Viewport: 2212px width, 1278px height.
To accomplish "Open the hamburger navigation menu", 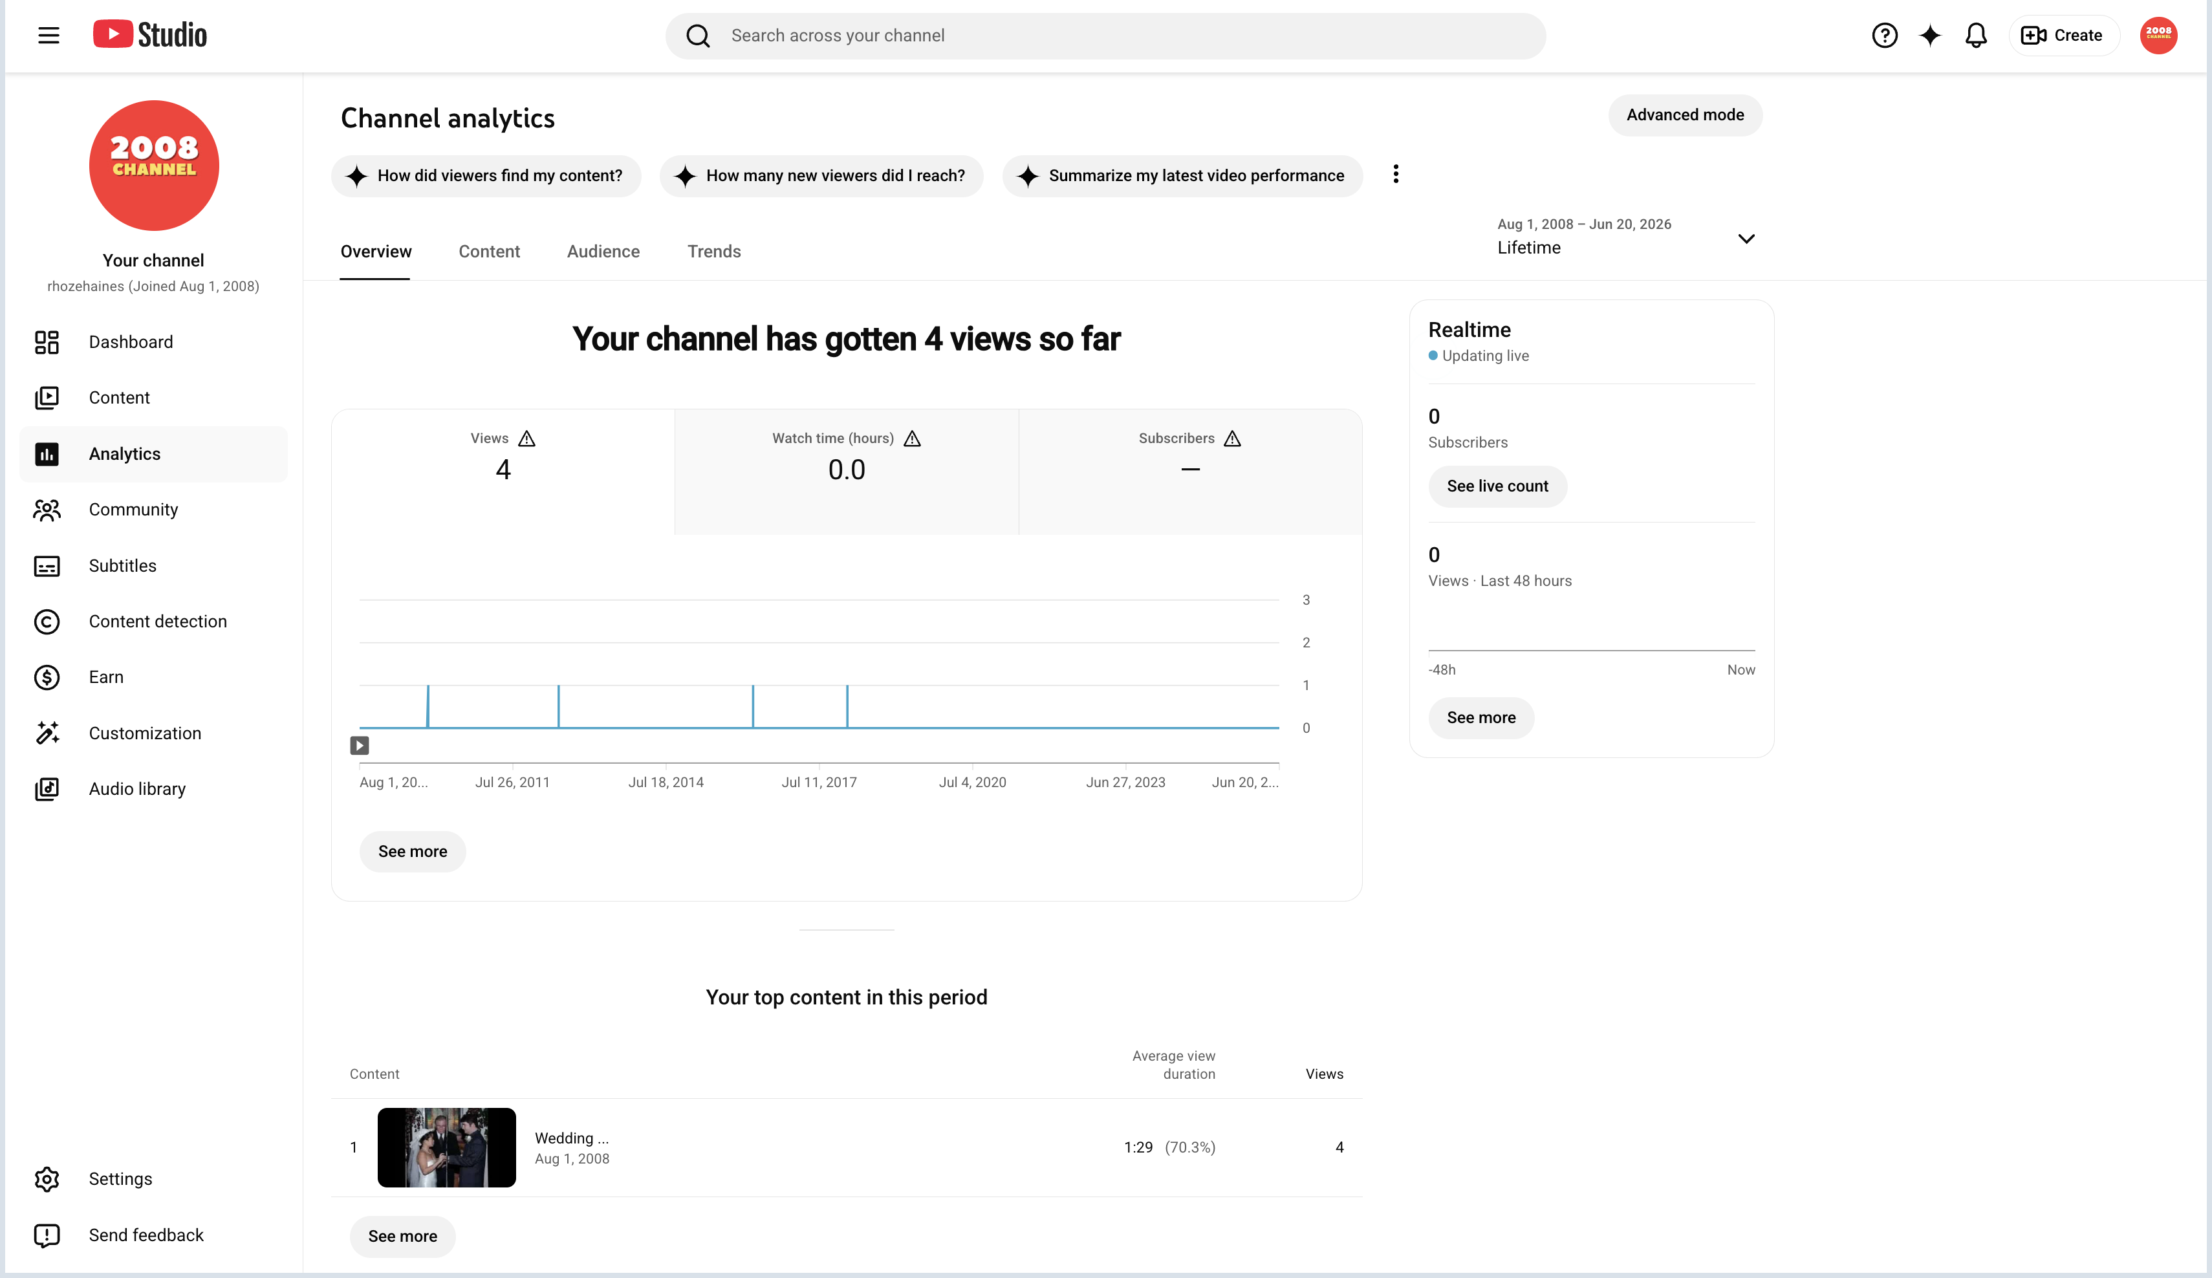I will tap(49, 35).
